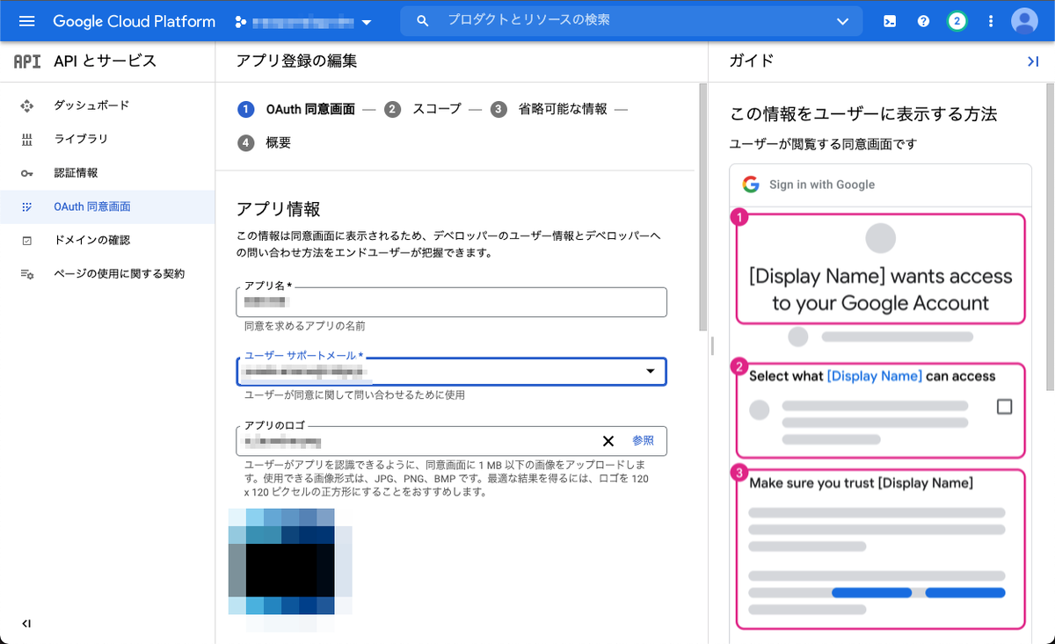Open the three-dot settings menu
Screen dimensions: 1055x644
991,21
